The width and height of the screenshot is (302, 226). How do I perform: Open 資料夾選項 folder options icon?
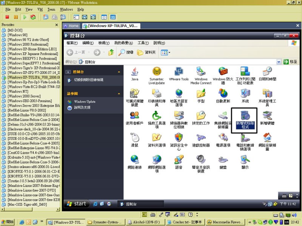157,137
